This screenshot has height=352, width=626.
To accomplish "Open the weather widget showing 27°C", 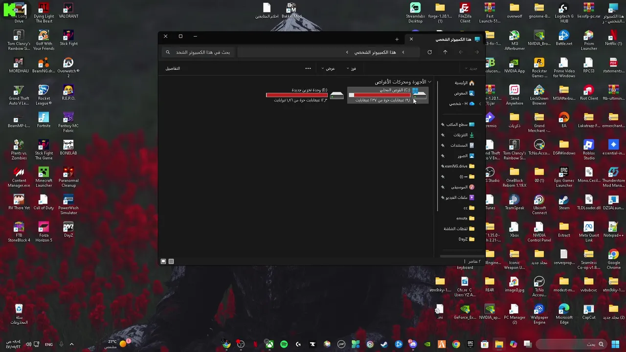I will coord(116,344).
